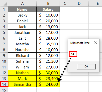Screen dimensions: 102x92
Task: Select the highlighted Samantha cell
Action: [22, 84]
